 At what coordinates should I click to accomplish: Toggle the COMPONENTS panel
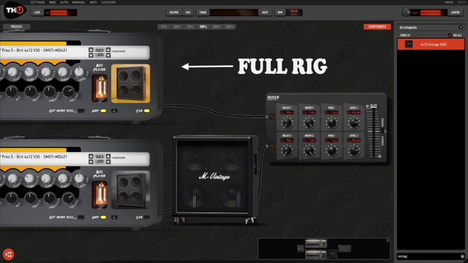point(377,27)
